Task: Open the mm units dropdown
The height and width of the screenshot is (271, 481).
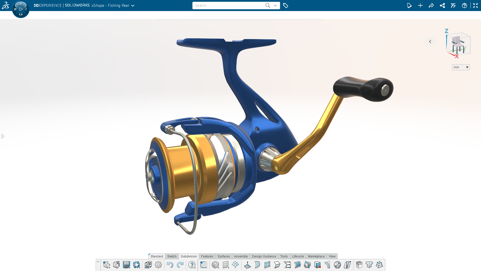Action: coord(461,67)
